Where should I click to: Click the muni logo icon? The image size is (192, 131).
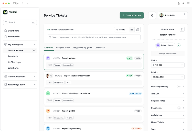click(x=5, y=12)
